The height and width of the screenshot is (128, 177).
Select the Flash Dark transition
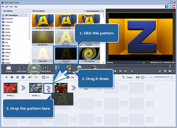click(66, 55)
